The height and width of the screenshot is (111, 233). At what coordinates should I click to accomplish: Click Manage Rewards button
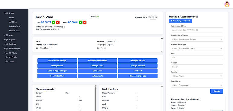(138, 65)
